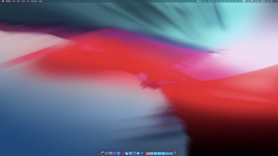Click the Bluetooth menu bar icon
The width and height of the screenshot is (278, 156).
tap(248, 1)
